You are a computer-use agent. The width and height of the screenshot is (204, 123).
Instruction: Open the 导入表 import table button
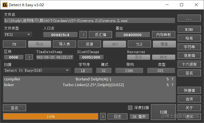64,44
